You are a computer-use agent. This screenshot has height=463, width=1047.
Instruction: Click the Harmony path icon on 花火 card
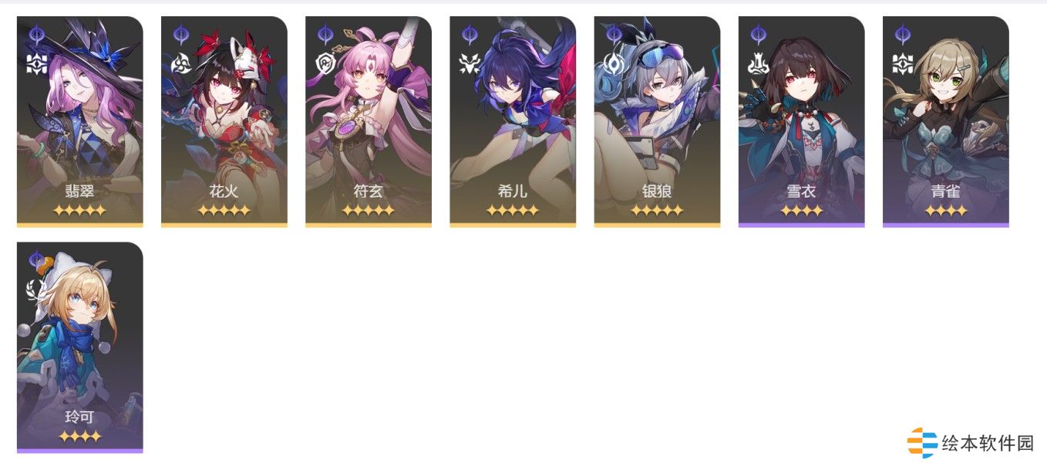[181, 63]
